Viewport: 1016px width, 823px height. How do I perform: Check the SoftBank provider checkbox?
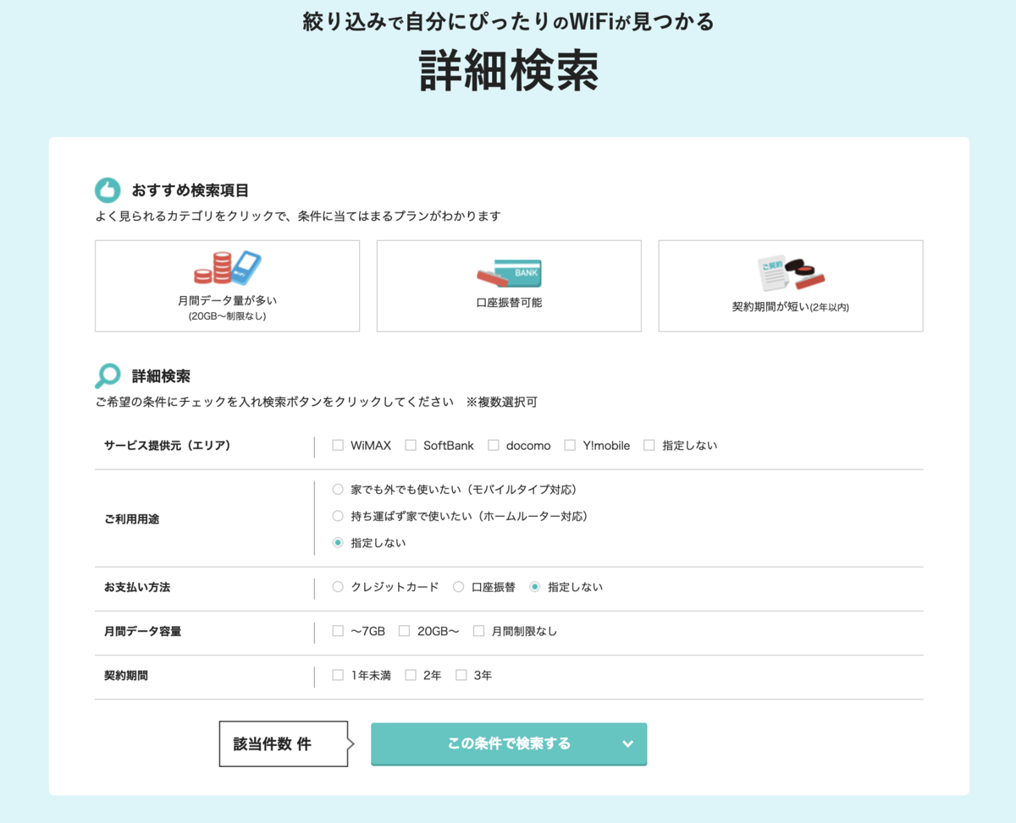(411, 445)
